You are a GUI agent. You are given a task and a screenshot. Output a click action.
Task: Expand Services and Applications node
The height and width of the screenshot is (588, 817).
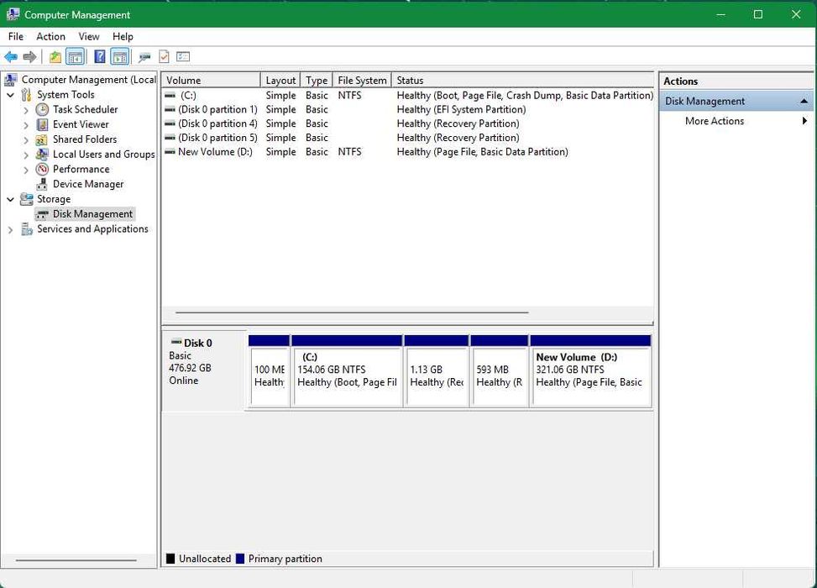tap(10, 229)
